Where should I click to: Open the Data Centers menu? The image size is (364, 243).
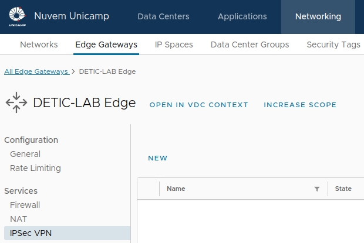click(163, 16)
